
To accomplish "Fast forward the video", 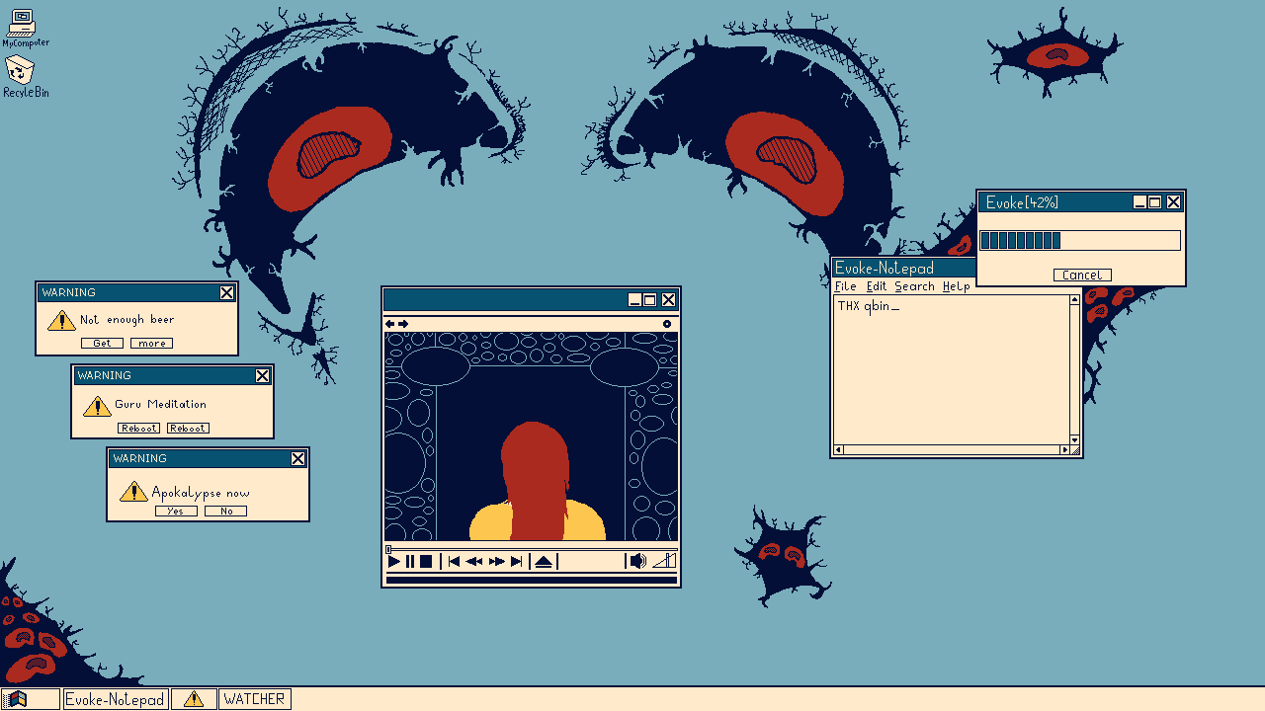I will coord(496,562).
